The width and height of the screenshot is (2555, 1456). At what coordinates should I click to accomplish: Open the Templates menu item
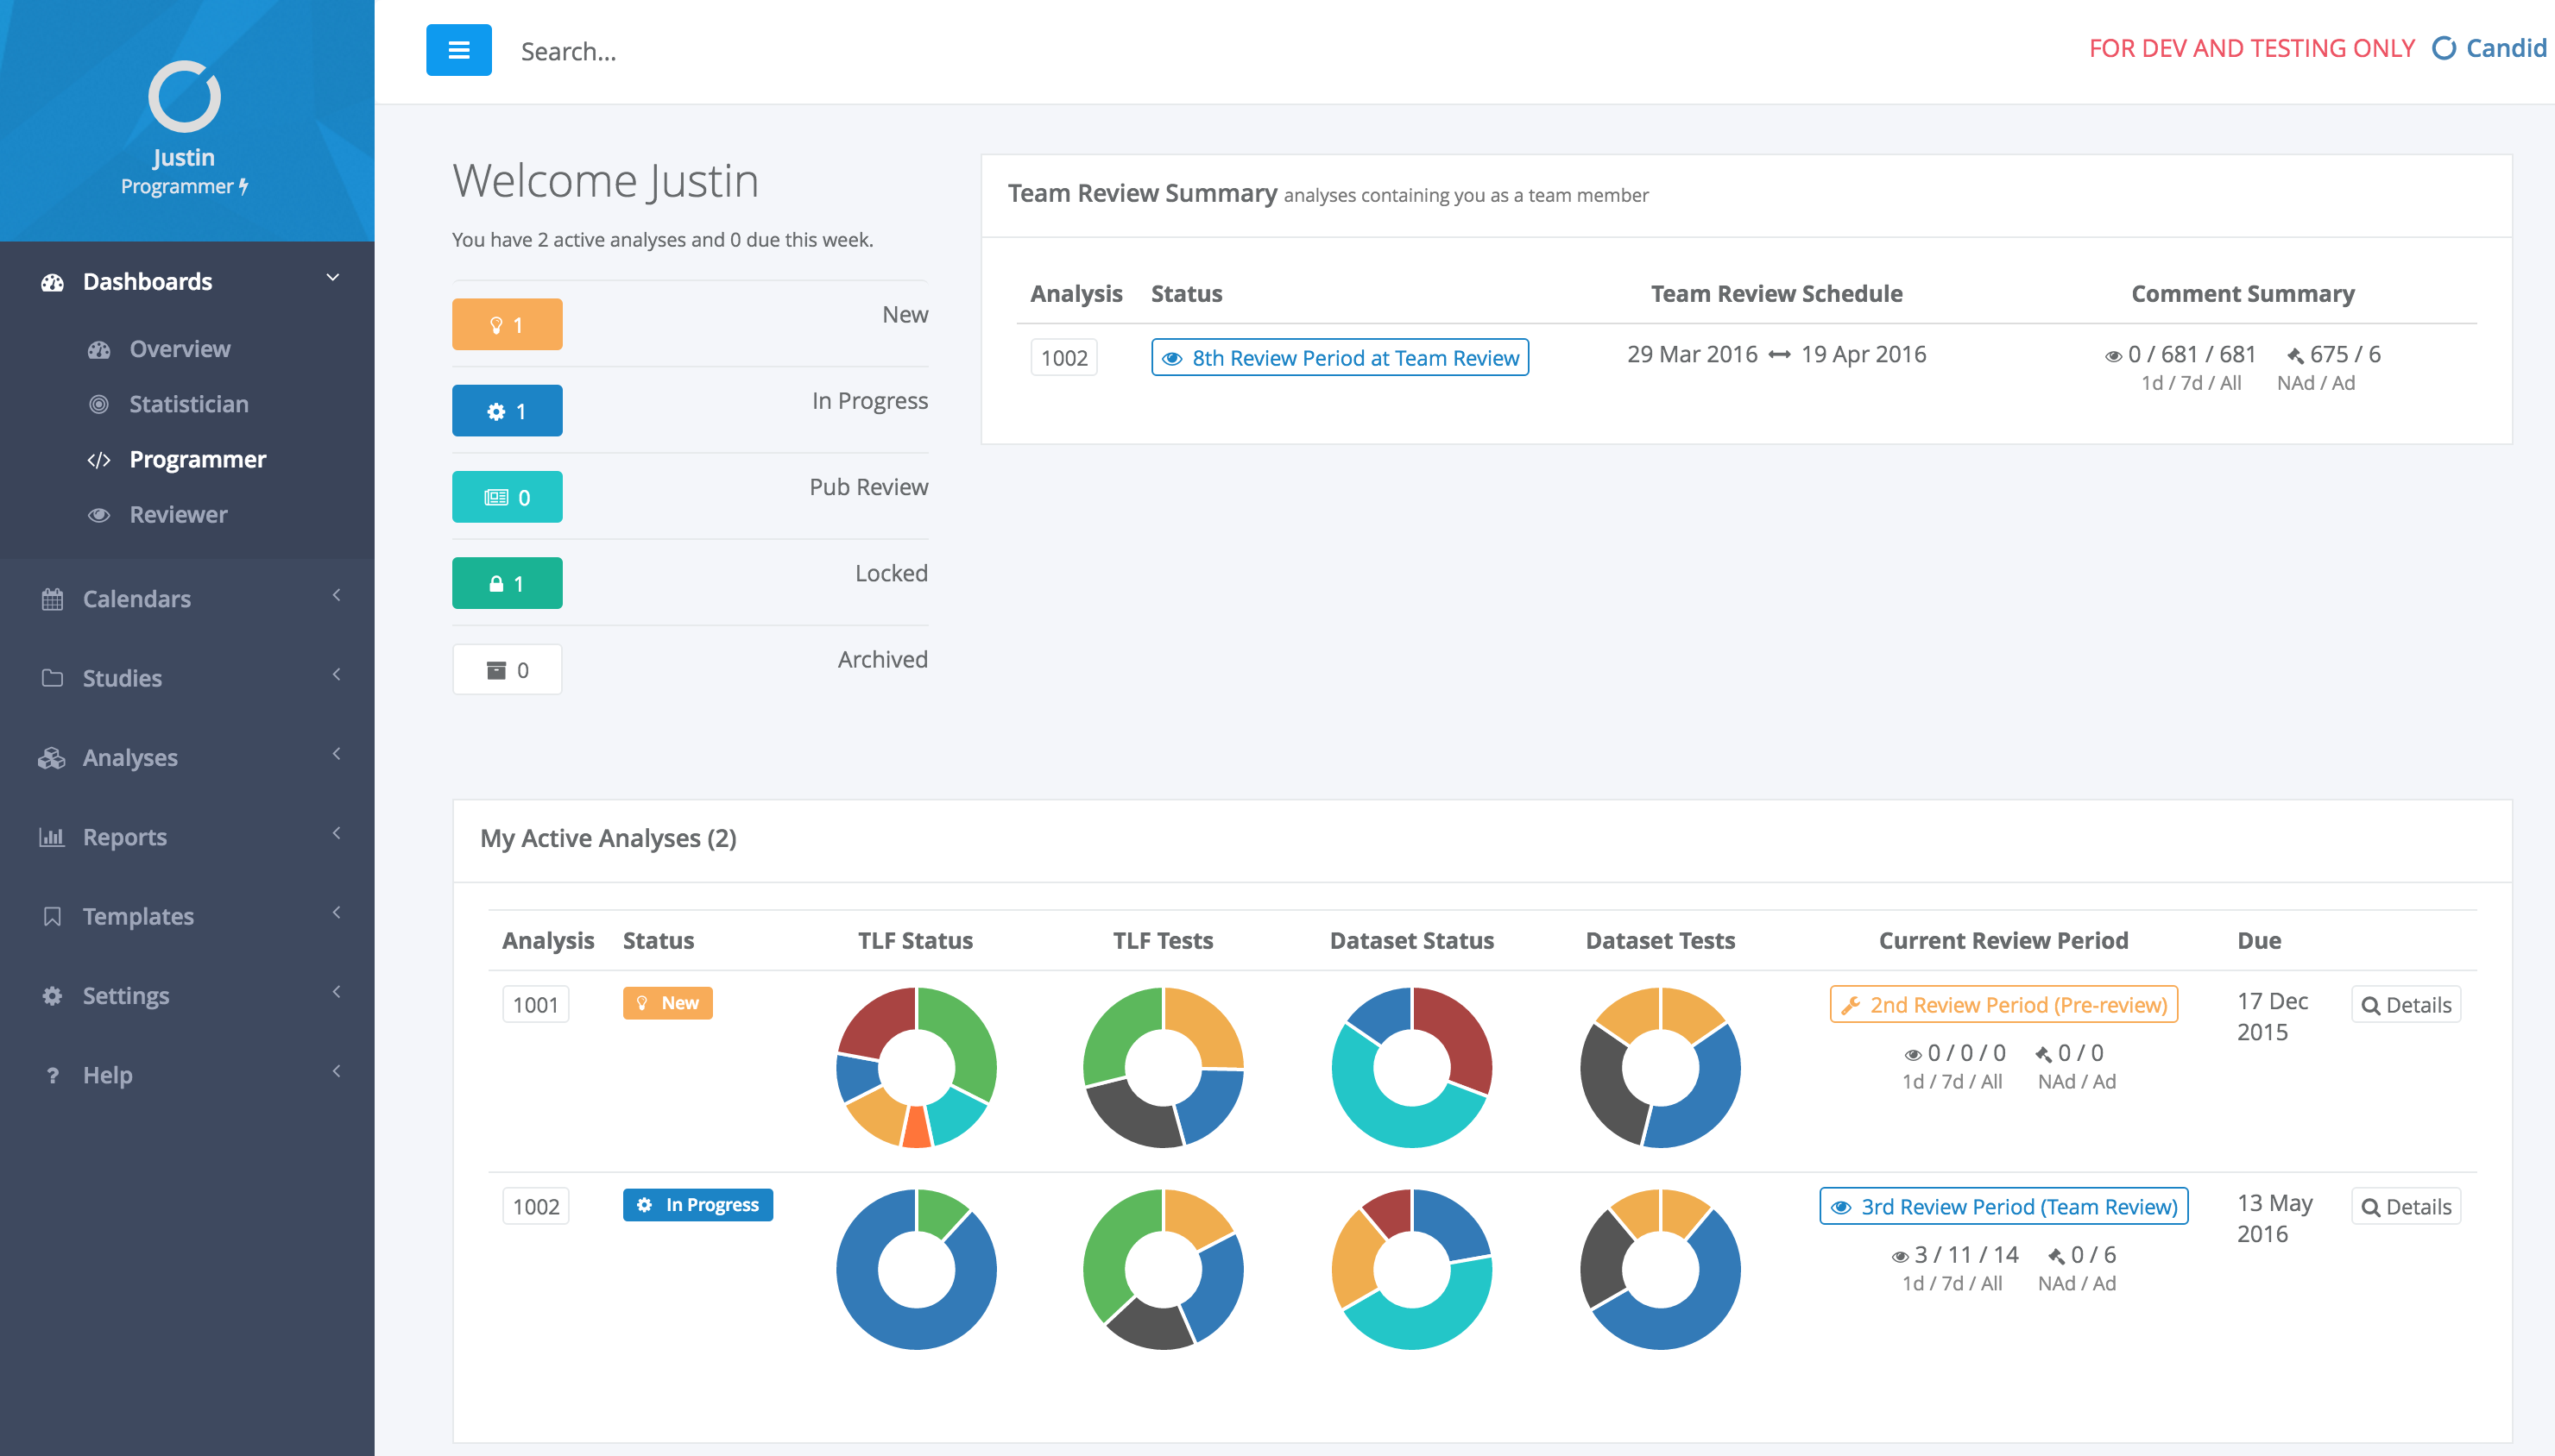pos(138,916)
